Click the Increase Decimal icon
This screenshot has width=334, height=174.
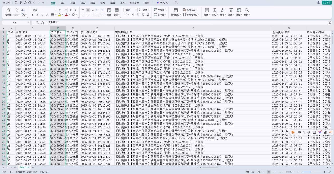pyautogui.click(x=143, y=15)
